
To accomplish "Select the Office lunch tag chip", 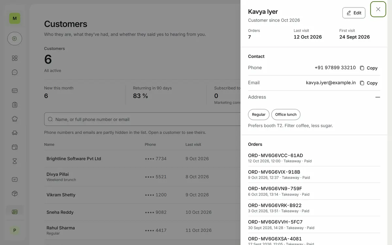I will point(286,115).
